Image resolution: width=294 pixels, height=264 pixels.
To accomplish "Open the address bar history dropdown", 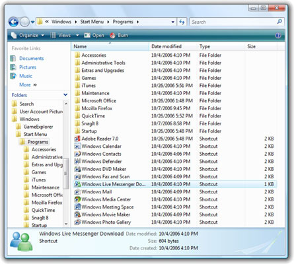I will pos(173,22).
